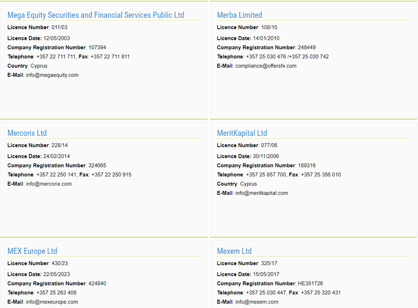418x308 pixels.
Task: Open the Merba Limited company link
Action: coord(239,15)
